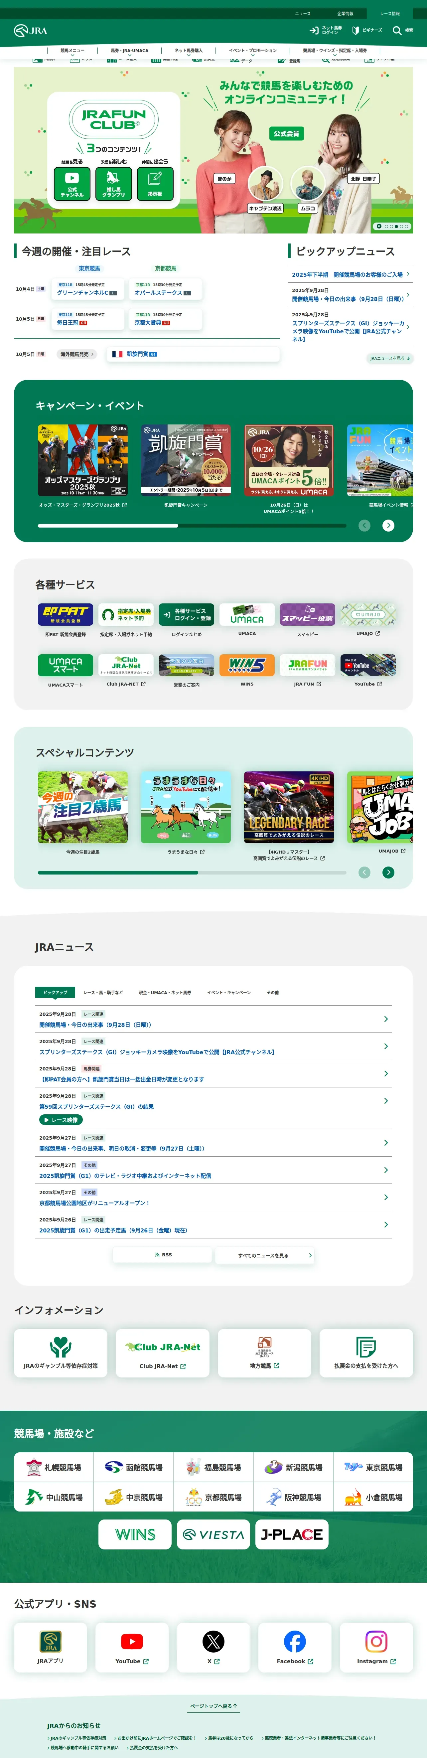Open ネット馬券ログイン login icon
Screen dimensions: 427x1758
314,30
